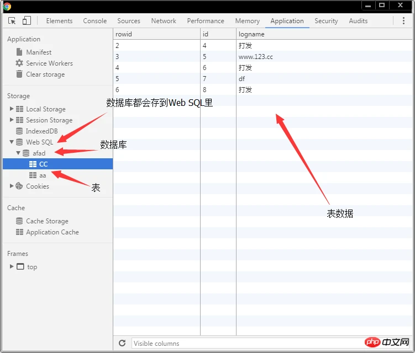The image size is (415, 353).
Task: Click the afad database icon
Action: (x=26, y=153)
